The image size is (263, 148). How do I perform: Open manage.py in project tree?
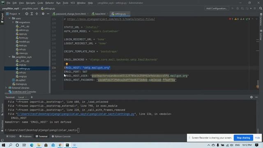click(20, 84)
